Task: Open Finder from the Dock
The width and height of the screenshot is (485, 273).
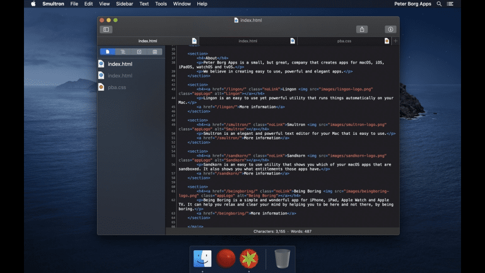Action: 202,259
